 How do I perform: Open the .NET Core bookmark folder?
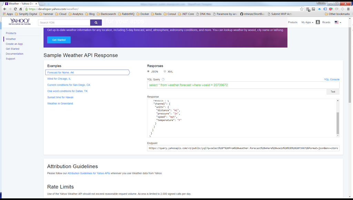(186, 14)
